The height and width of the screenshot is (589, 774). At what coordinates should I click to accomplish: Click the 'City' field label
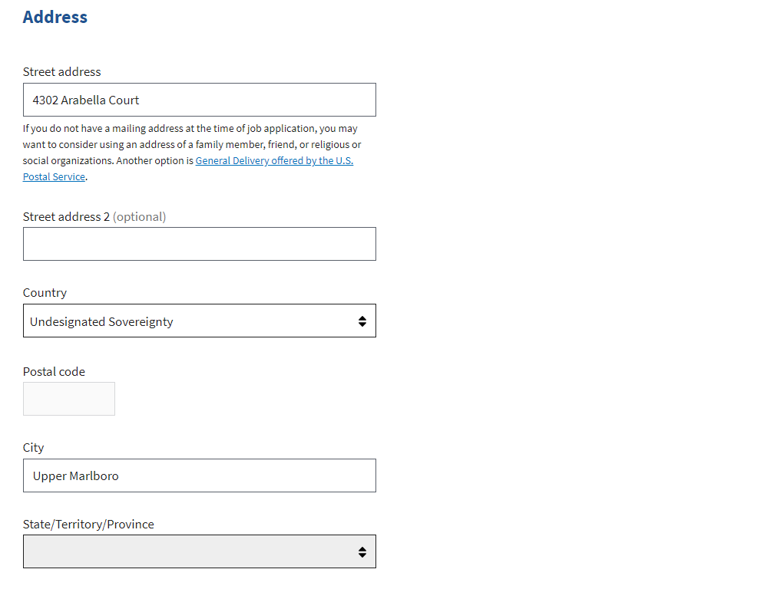[34, 448]
